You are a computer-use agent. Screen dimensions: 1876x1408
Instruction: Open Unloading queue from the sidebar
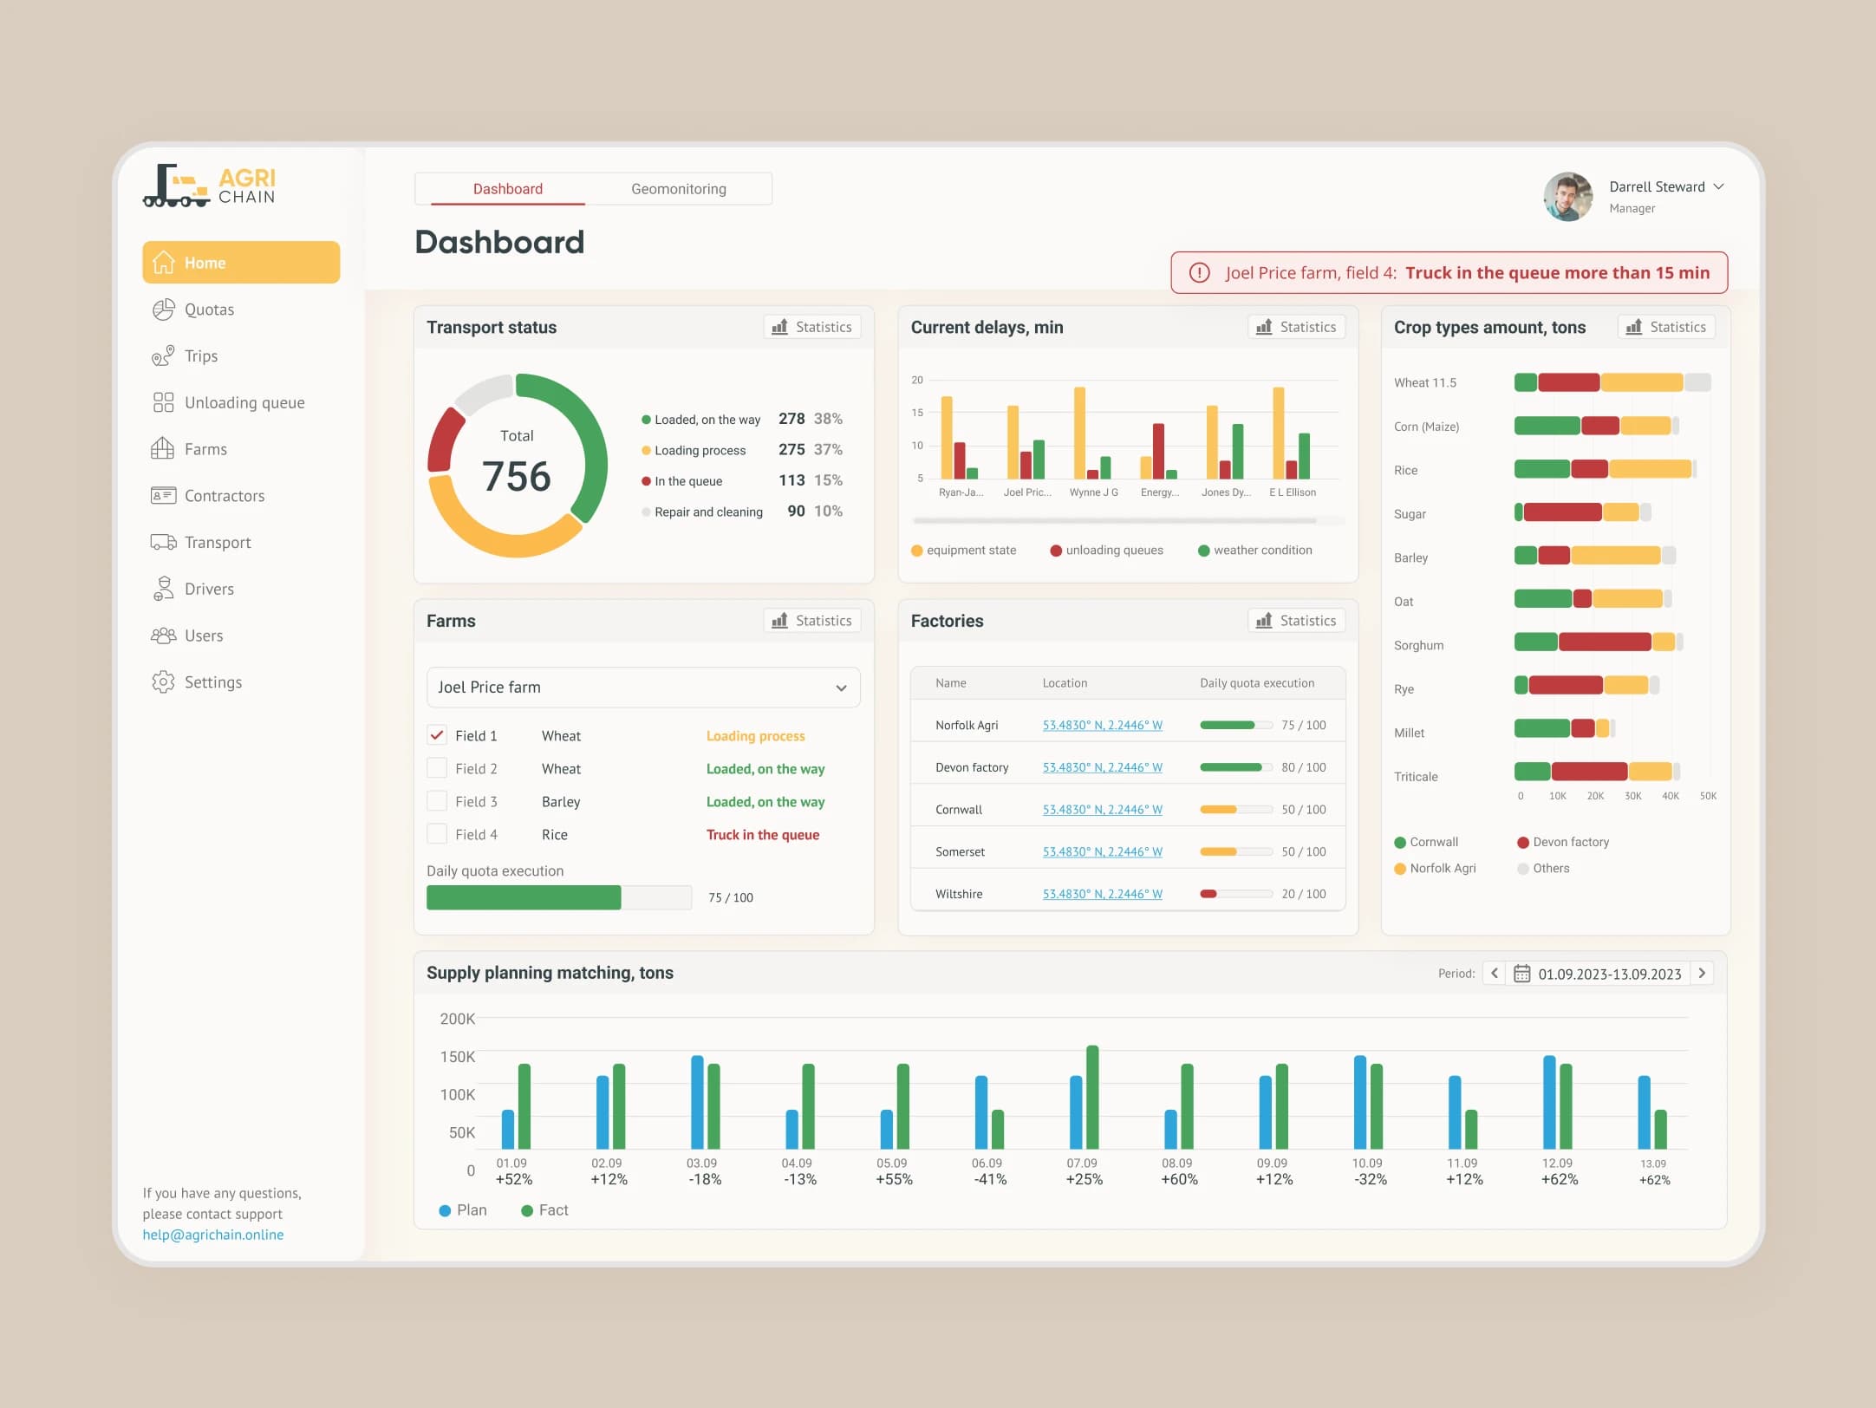[x=241, y=402]
